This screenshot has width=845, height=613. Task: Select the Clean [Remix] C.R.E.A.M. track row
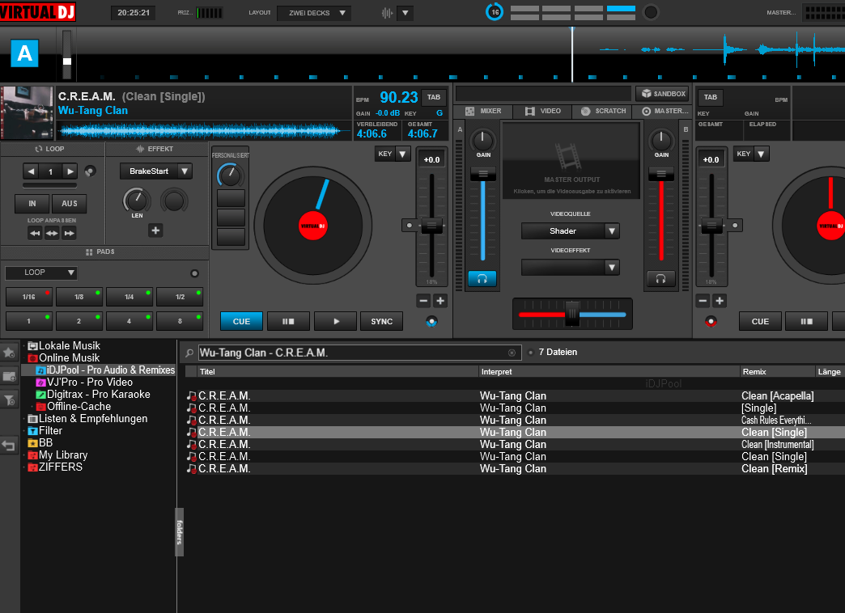click(x=515, y=468)
